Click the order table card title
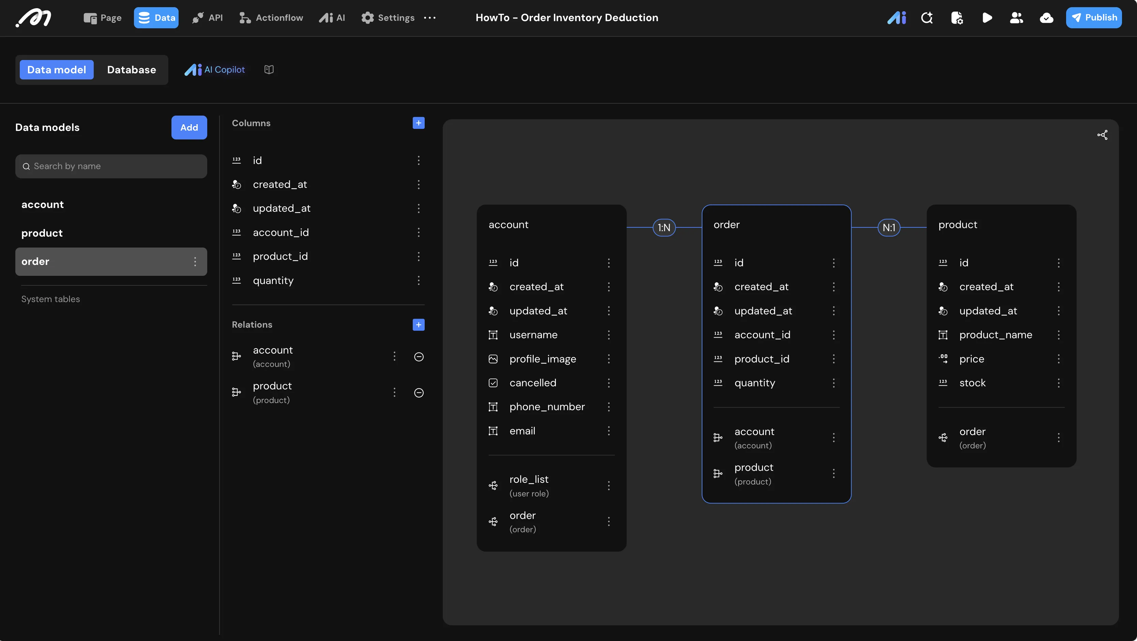 point(727,225)
